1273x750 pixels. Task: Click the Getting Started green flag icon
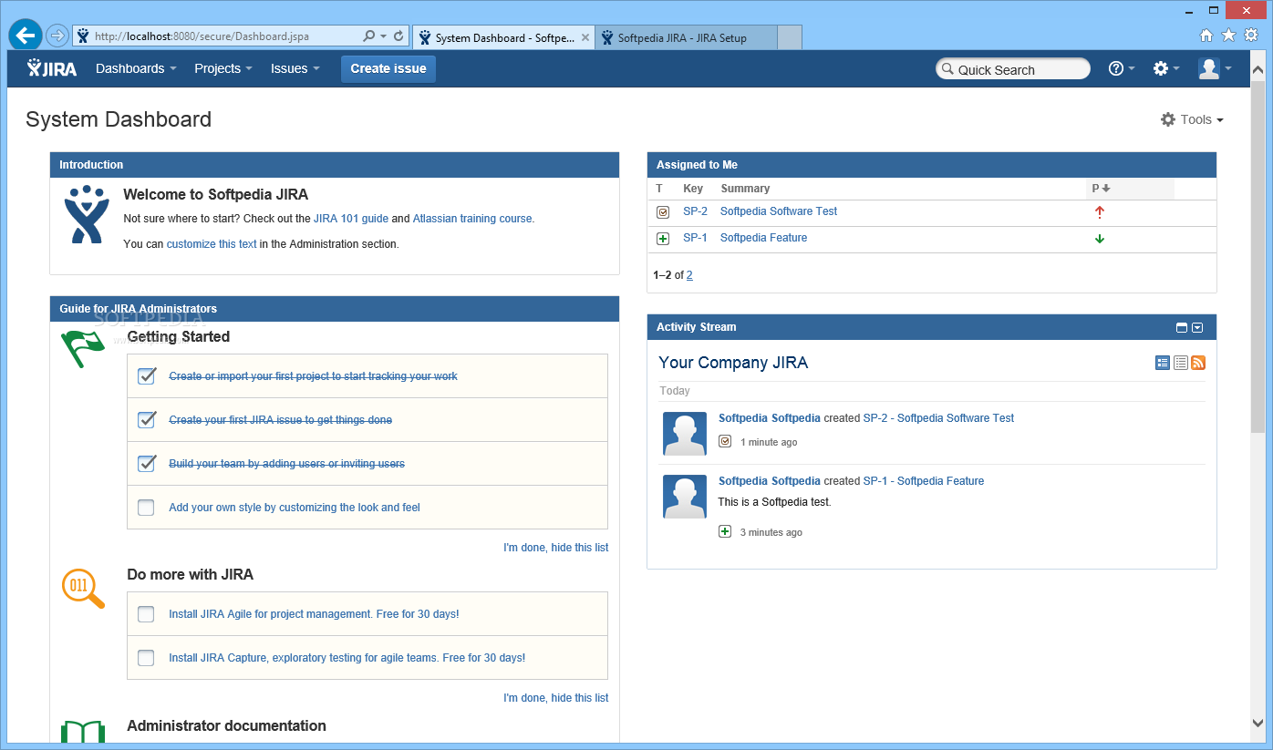(82, 349)
